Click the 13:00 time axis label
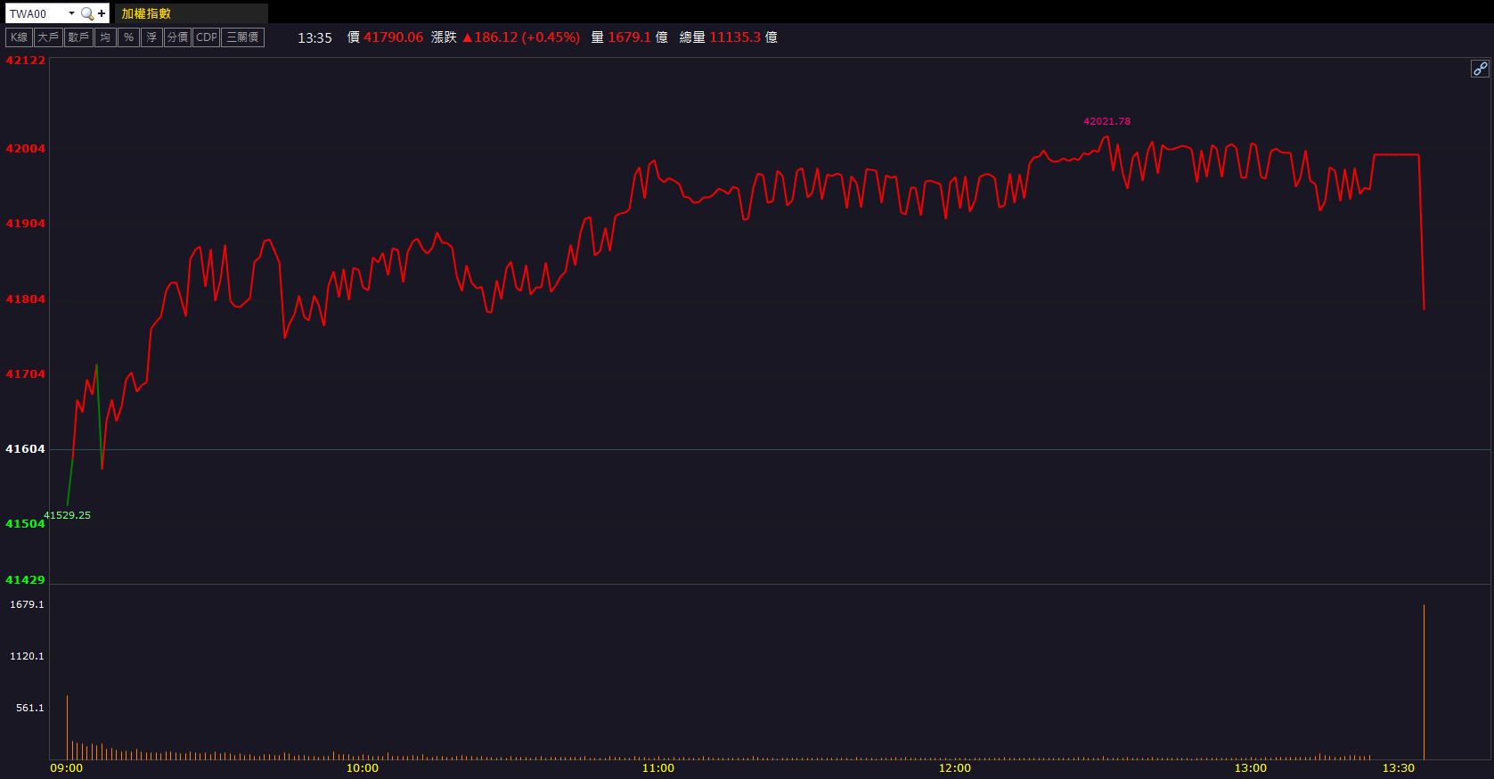The width and height of the screenshot is (1494, 779). [1250, 768]
